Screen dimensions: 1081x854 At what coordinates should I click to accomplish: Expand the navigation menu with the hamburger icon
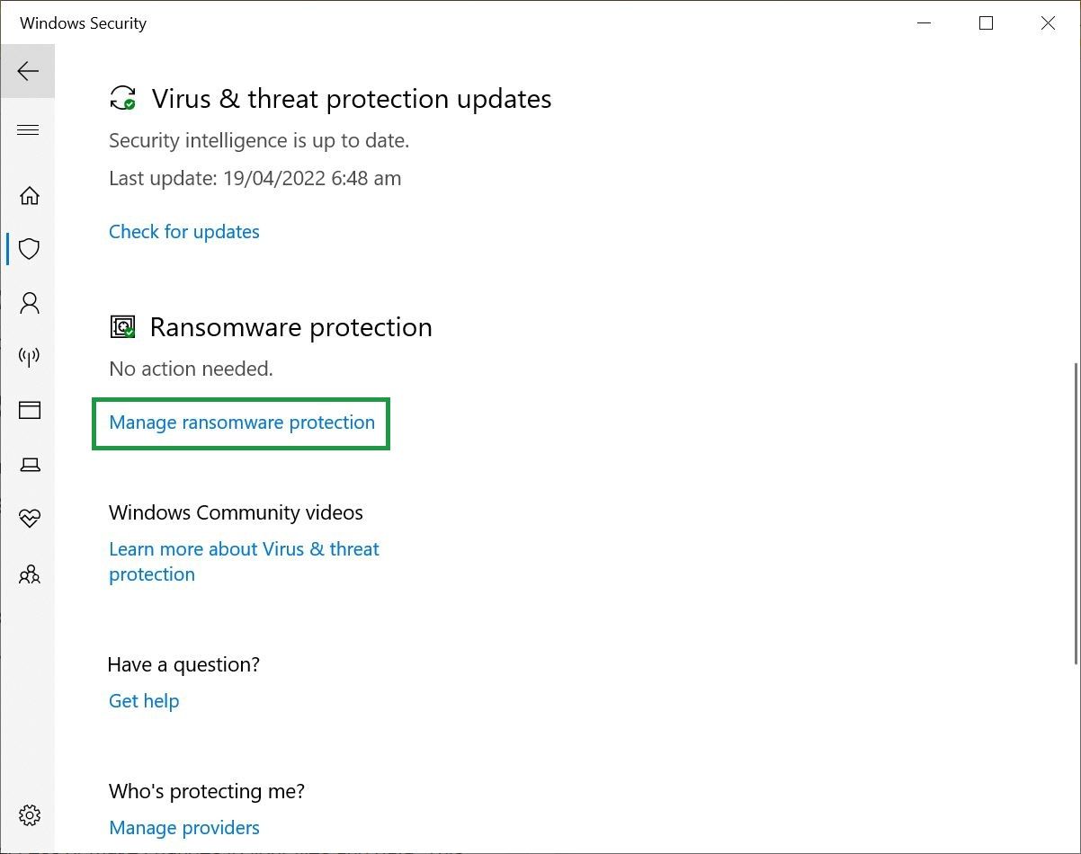[x=28, y=129]
